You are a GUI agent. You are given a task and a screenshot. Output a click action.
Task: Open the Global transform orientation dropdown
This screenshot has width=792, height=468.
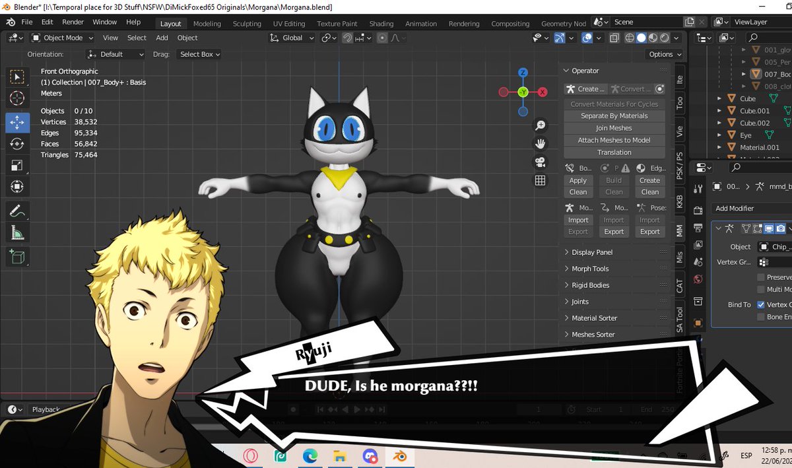coord(291,38)
